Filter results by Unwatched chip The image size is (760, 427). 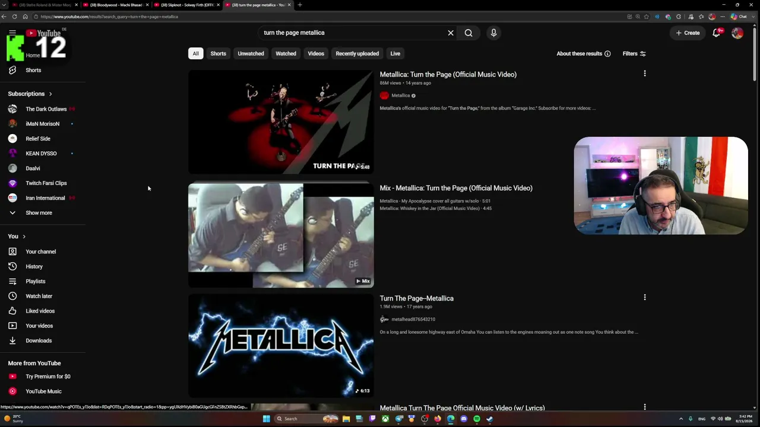click(251, 53)
